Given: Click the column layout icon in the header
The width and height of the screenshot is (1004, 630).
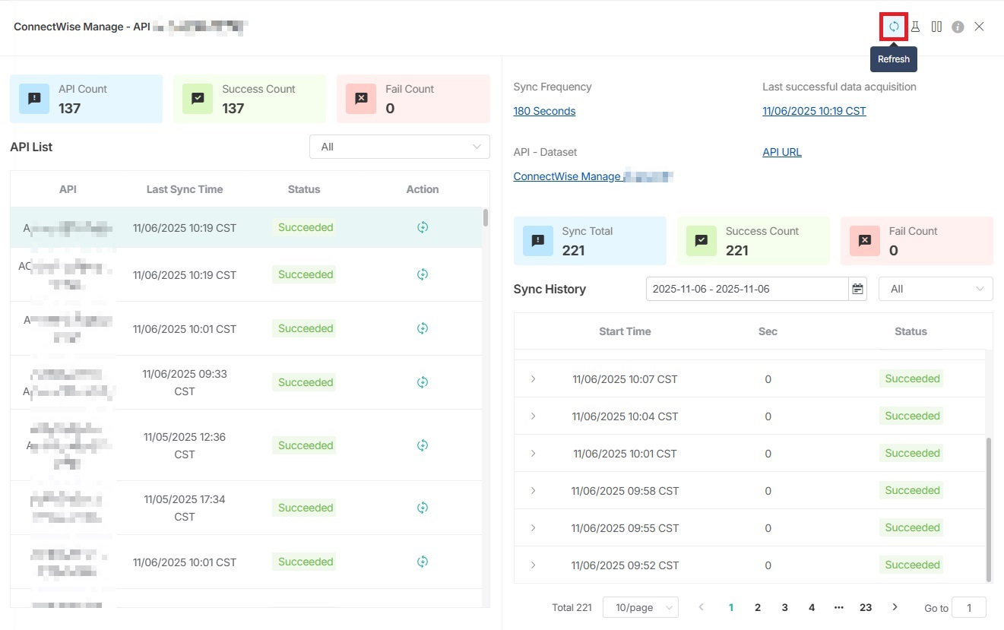Looking at the screenshot, I should point(936,27).
